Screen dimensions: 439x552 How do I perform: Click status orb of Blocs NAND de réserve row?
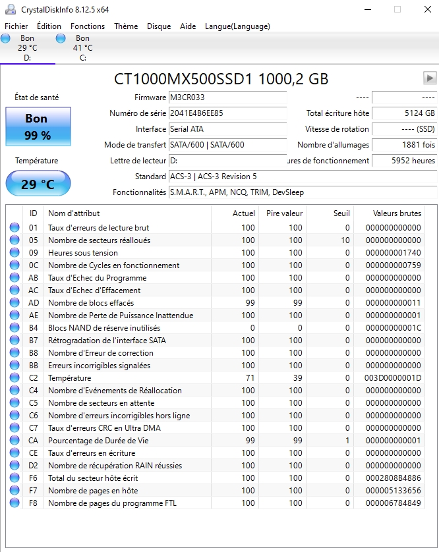(15, 327)
